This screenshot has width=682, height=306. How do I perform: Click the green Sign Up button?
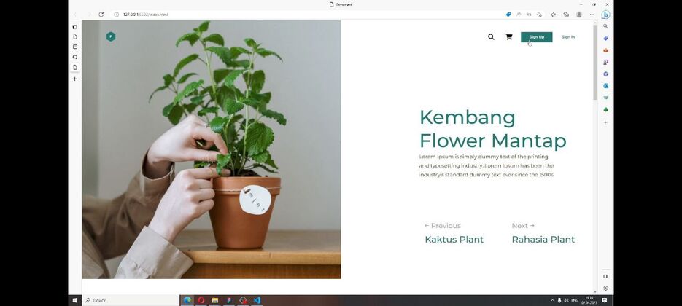(537, 37)
